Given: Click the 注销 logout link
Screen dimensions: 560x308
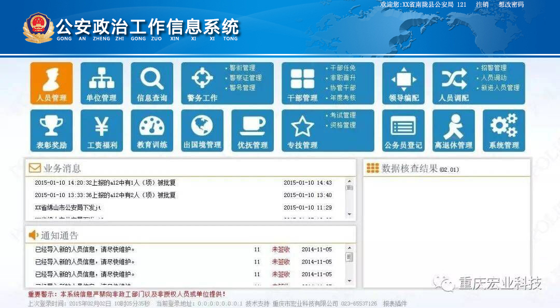Looking at the screenshot, I should (482, 5).
